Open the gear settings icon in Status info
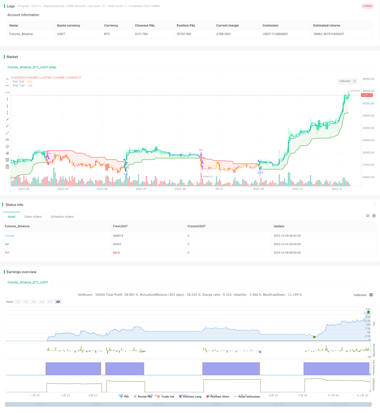 (x=374, y=216)
